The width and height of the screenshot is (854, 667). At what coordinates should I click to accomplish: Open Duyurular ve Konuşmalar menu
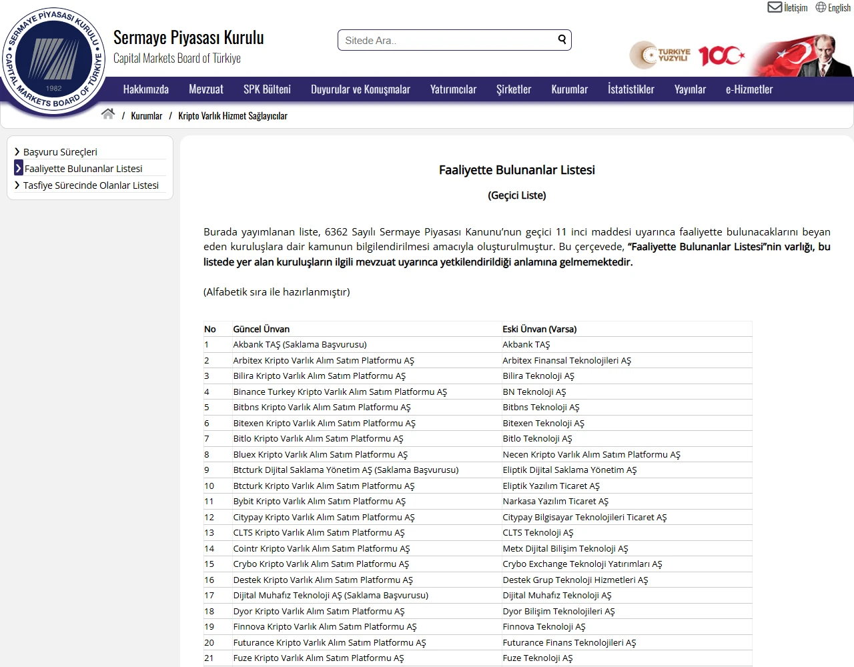point(360,89)
